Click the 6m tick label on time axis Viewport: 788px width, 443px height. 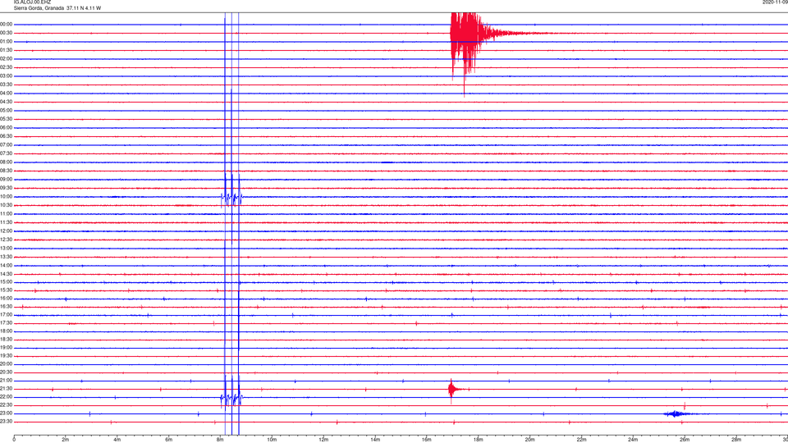(169, 440)
